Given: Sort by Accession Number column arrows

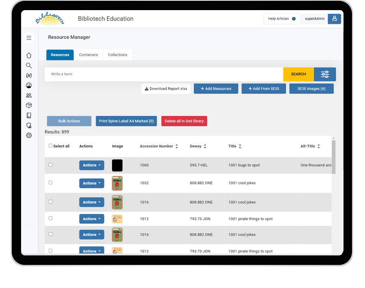Looking at the screenshot, I should click(x=177, y=146).
